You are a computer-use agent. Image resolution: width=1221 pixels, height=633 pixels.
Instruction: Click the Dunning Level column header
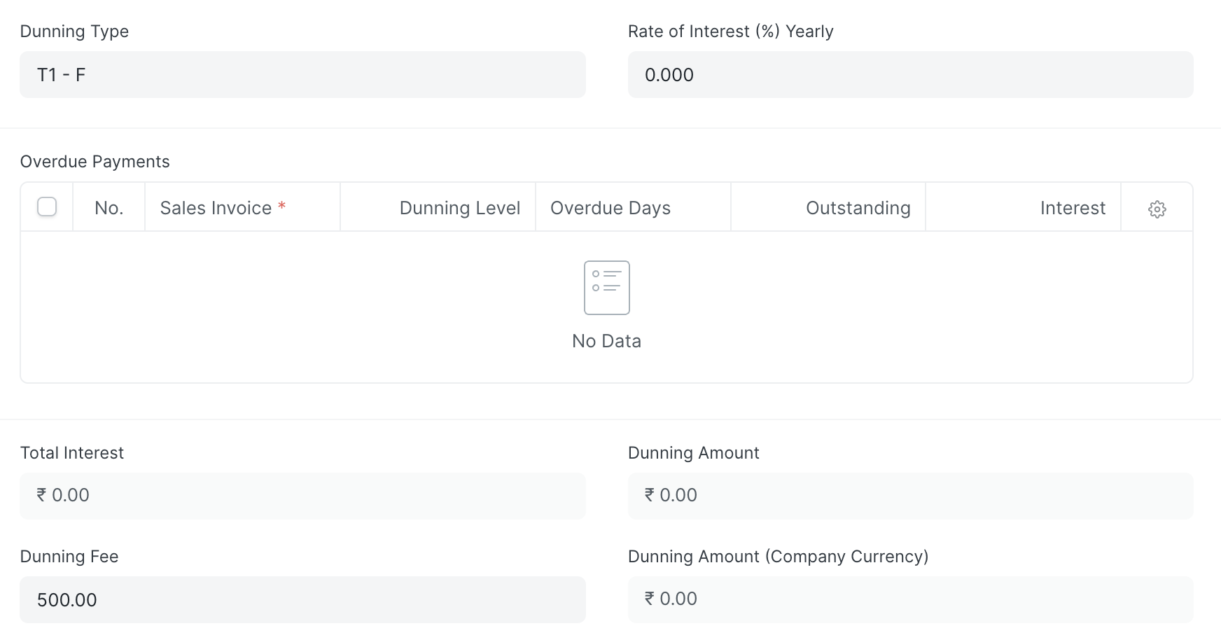[x=459, y=207]
